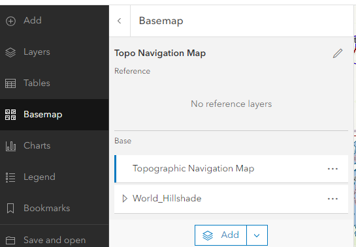The width and height of the screenshot is (356, 247).
Task: Go back using the left chevron arrow
Action: tap(120, 21)
